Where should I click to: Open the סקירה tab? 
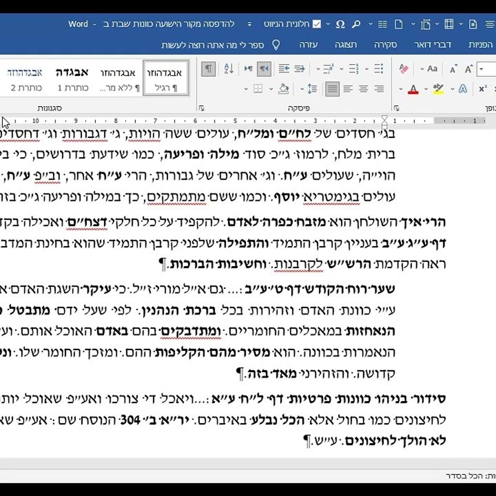(385, 45)
